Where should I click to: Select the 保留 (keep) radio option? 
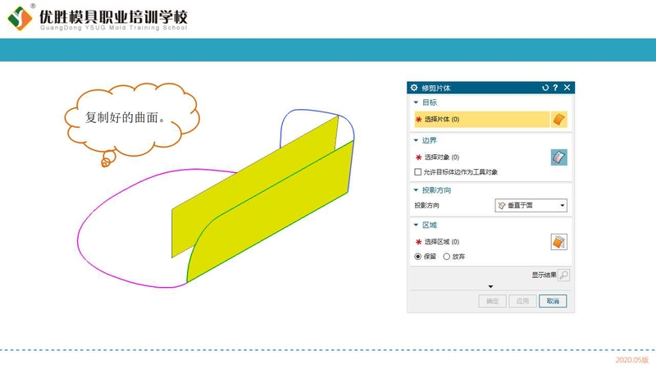click(x=417, y=257)
